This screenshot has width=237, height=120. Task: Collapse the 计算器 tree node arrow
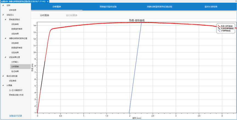coord(3,85)
